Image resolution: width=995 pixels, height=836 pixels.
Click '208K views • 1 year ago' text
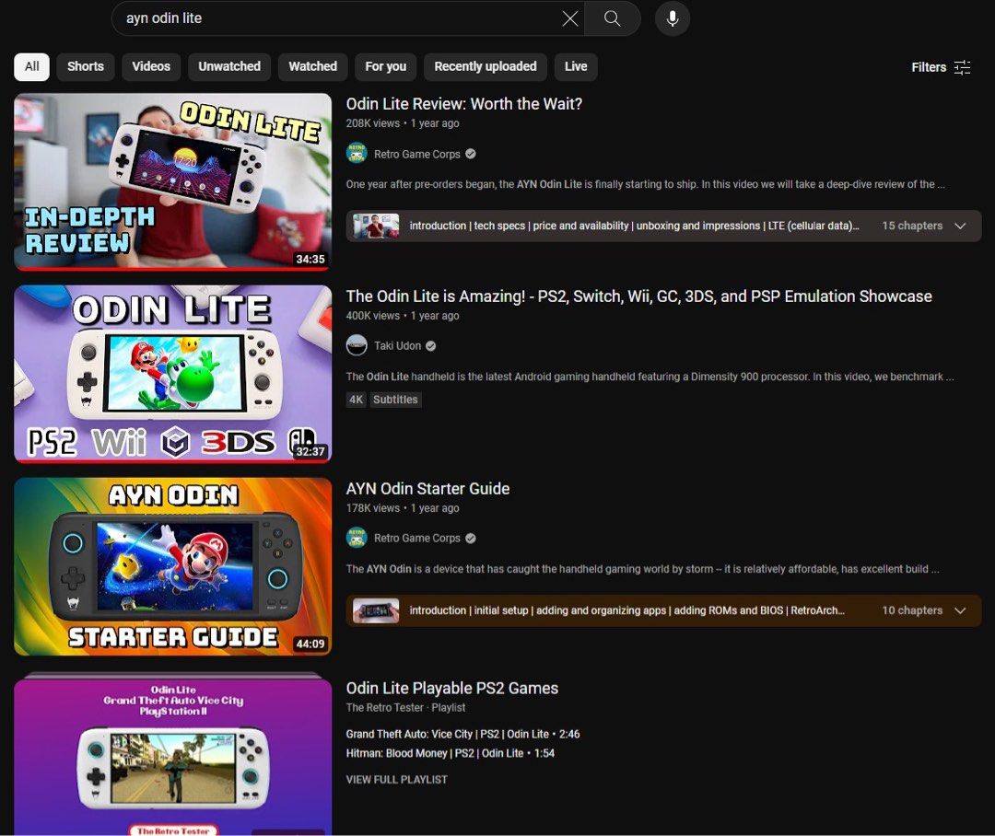tap(403, 123)
